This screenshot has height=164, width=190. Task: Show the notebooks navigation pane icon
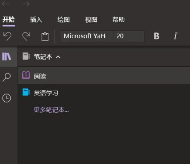point(7,57)
